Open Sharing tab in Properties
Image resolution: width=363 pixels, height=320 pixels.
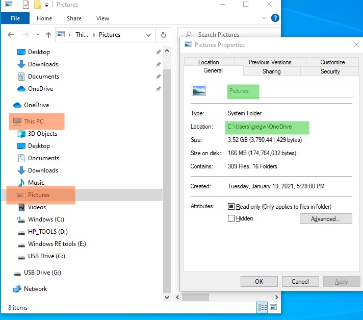click(272, 71)
